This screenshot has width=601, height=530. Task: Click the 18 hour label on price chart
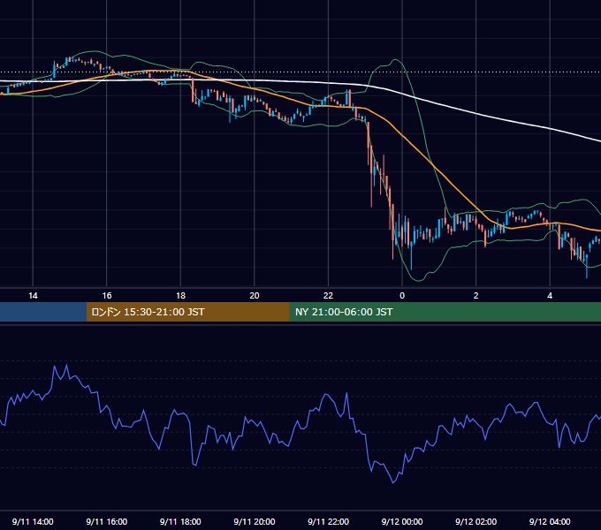pyautogui.click(x=180, y=296)
